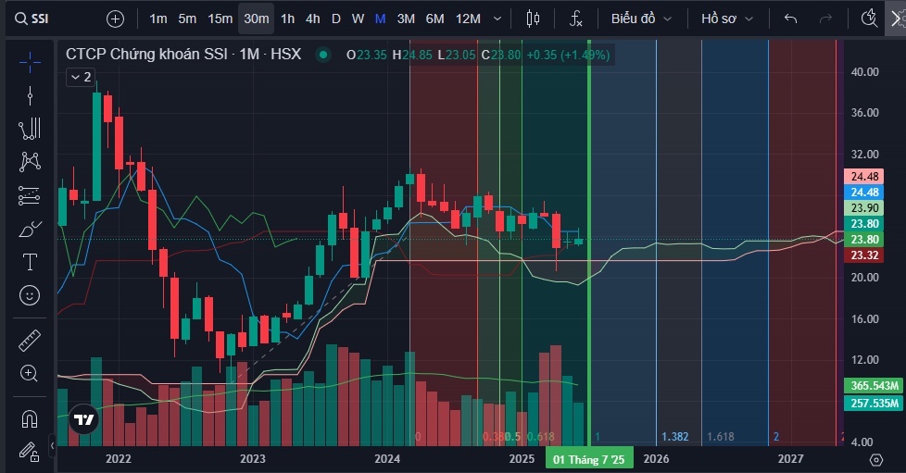Select the Fibonacci retracement drawing tool
This screenshot has height=473, width=906.
[x=30, y=195]
